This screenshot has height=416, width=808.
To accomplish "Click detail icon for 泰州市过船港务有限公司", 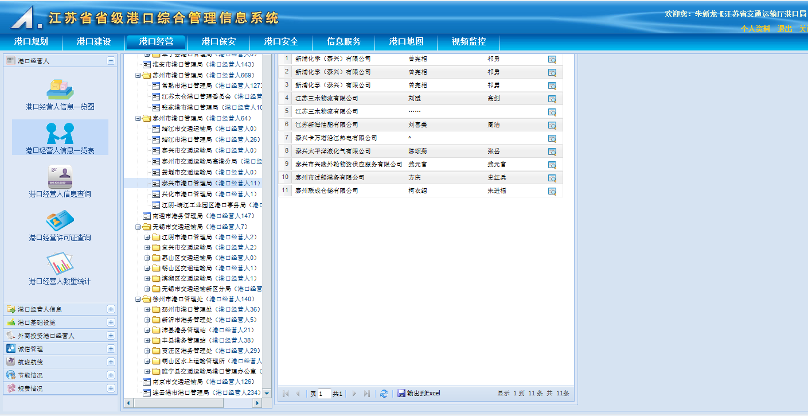I will [x=552, y=178].
